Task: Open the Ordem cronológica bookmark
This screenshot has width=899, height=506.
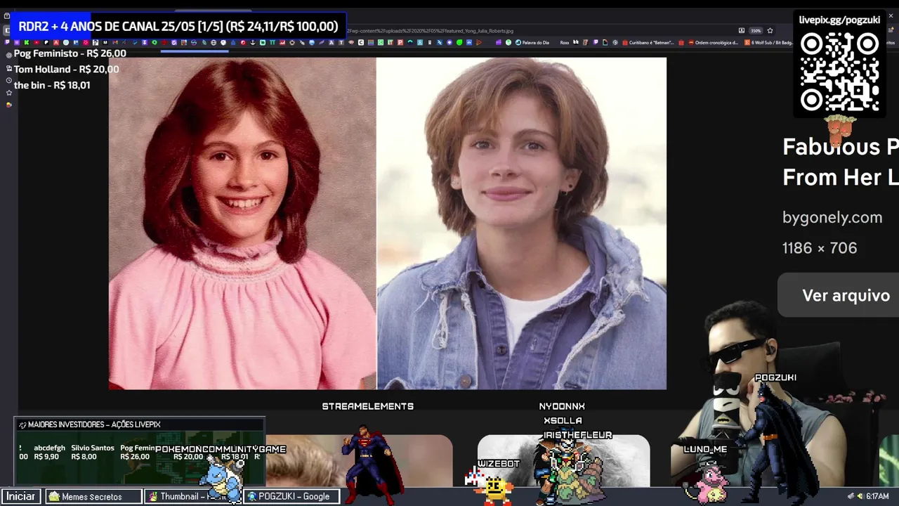Action: (713, 42)
